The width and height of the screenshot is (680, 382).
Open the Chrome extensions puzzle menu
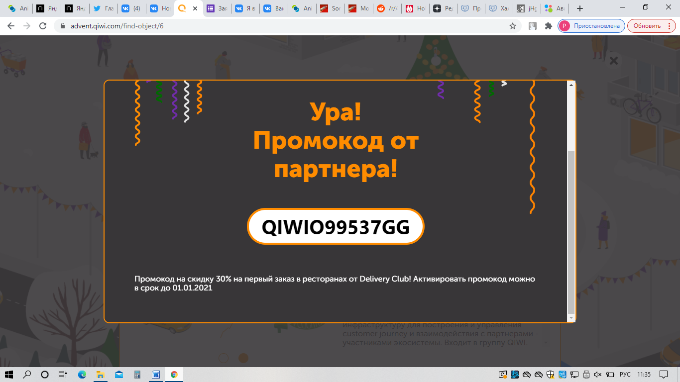pyautogui.click(x=549, y=26)
